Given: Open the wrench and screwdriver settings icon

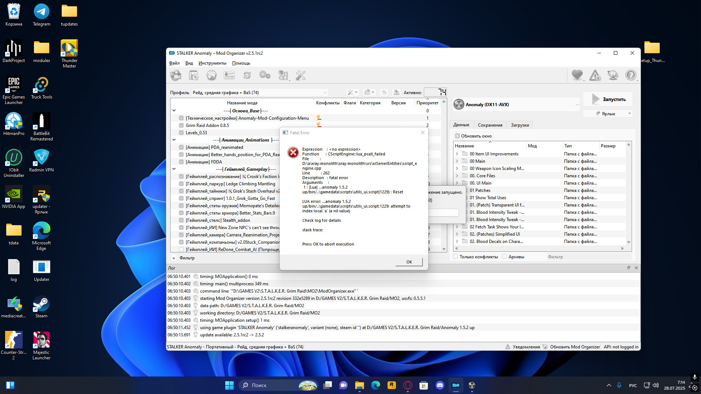Looking at the screenshot, I should (x=300, y=76).
